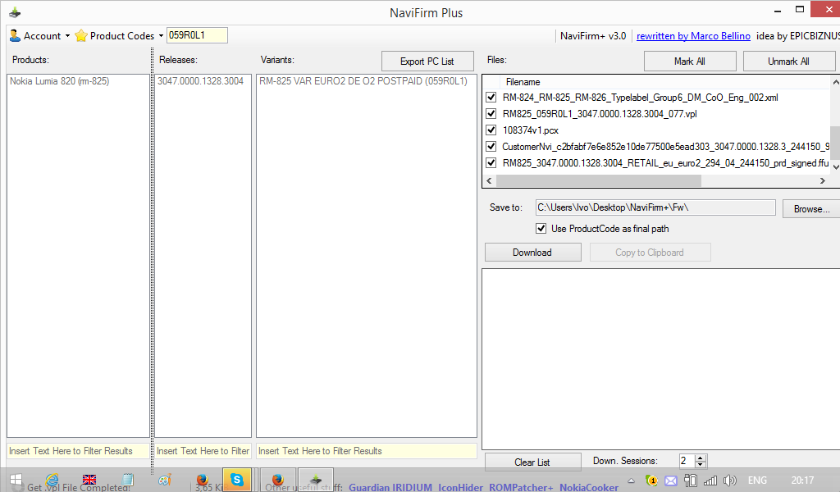840x492 pixels.
Task: Increase Down. Sessions with up arrow
Action: tap(701, 458)
